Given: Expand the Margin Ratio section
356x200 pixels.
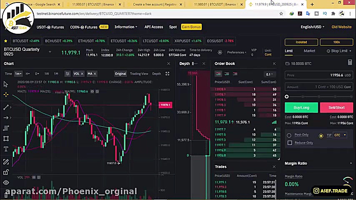Looking at the screenshot, I should pos(351,163).
